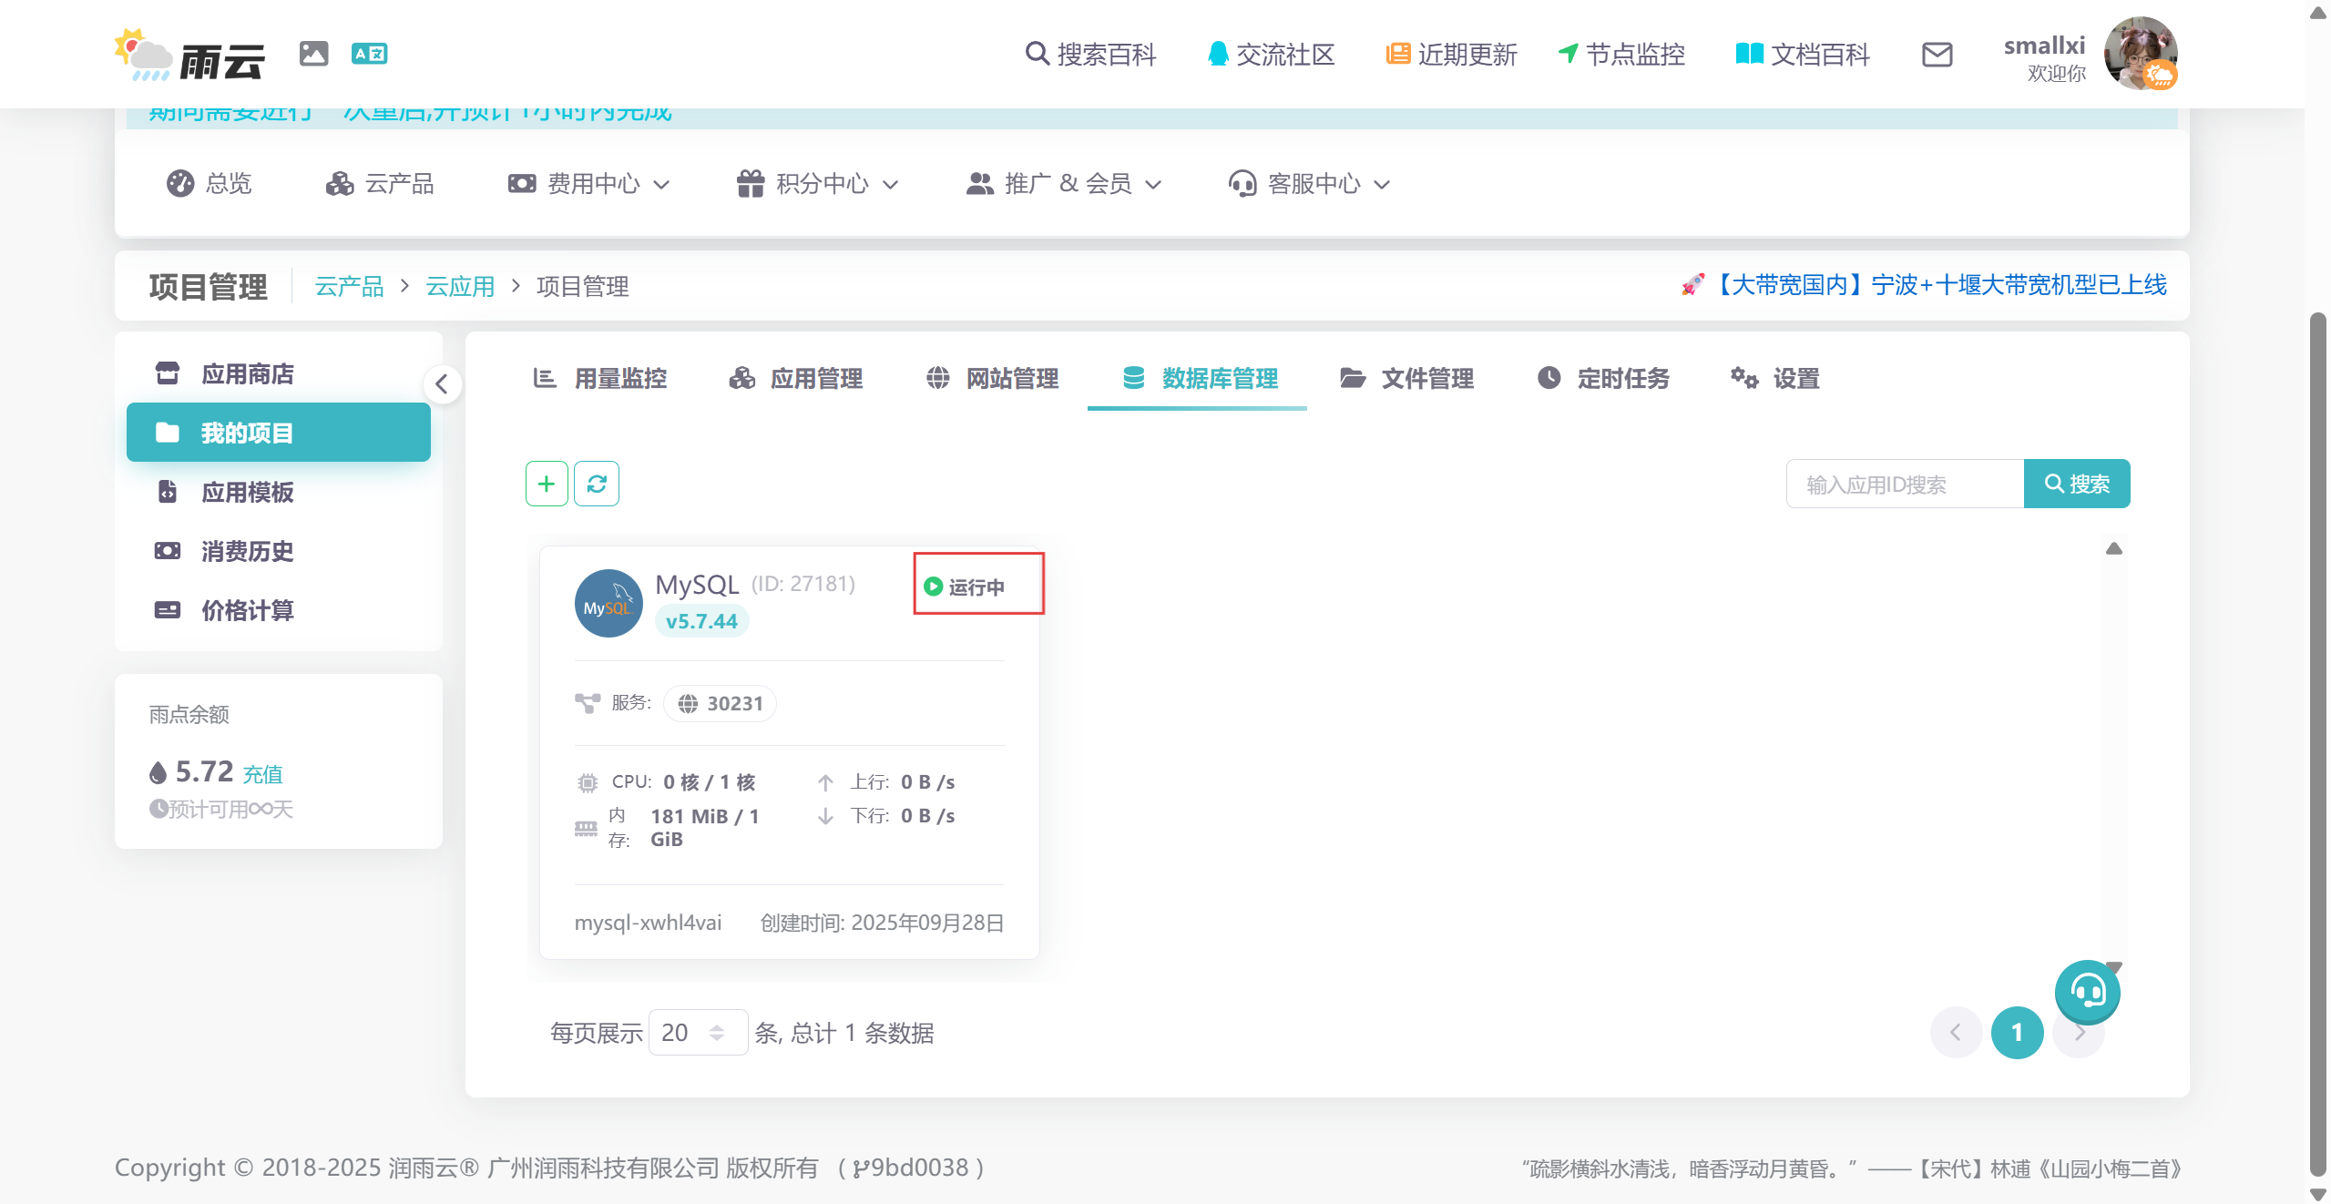Open the mail envelope icon in header

pyautogui.click(x=1937, y=55)
